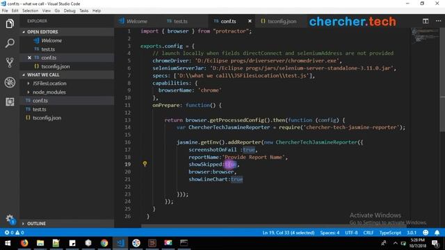445x250 pixels.
Task: Open the Action Center notification icon
Action: click(435, 243)
